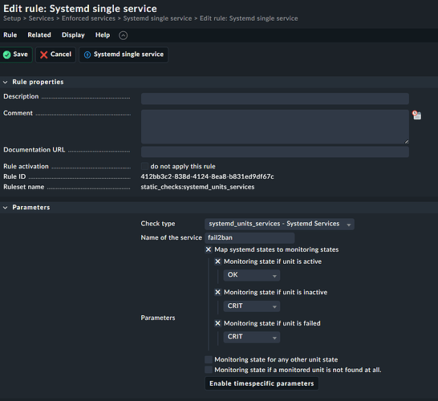Open the Related menu
Viewport: 438px width, 401px height.
(x=39, y=35)
